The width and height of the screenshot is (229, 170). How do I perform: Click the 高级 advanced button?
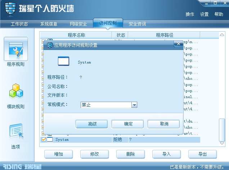pyautogui.click(x=92, y=124)
